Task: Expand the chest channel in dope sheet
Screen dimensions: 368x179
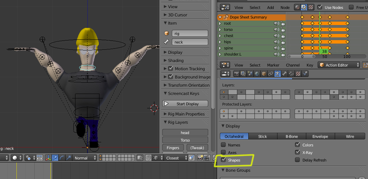Action: (x=220, y=36)
